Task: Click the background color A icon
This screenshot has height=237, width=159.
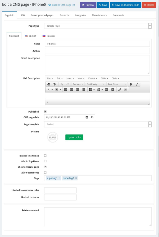Action: coord(57,90)
